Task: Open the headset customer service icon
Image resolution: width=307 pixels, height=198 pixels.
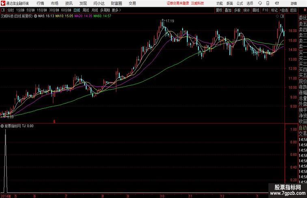Action: pyautogui.click(x=260, y=3)
